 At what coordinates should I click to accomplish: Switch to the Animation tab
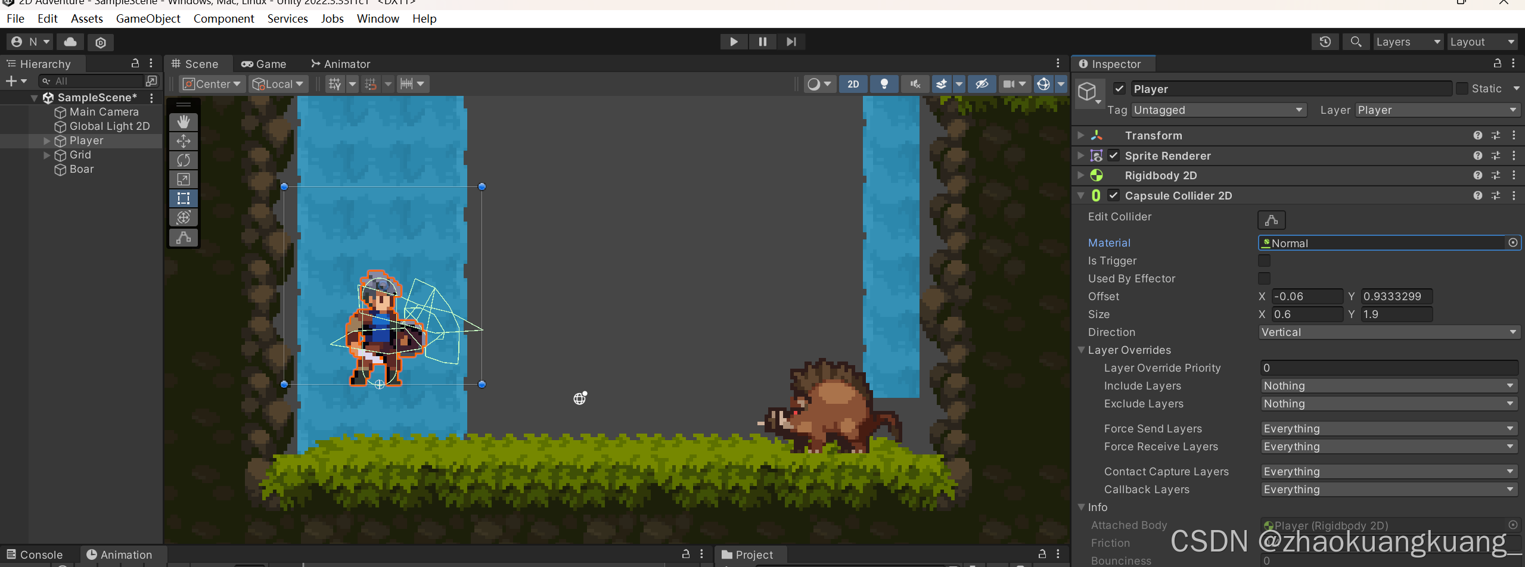coord(119,554)
